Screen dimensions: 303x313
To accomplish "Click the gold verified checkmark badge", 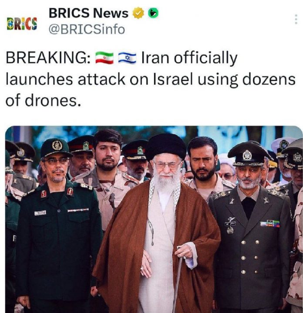I will [138, 13].
